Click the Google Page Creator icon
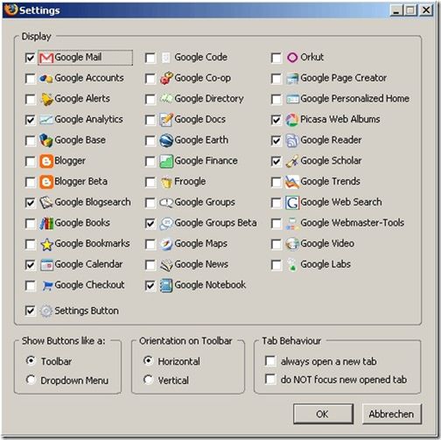The image size is (441, 440). coord(292,79)
